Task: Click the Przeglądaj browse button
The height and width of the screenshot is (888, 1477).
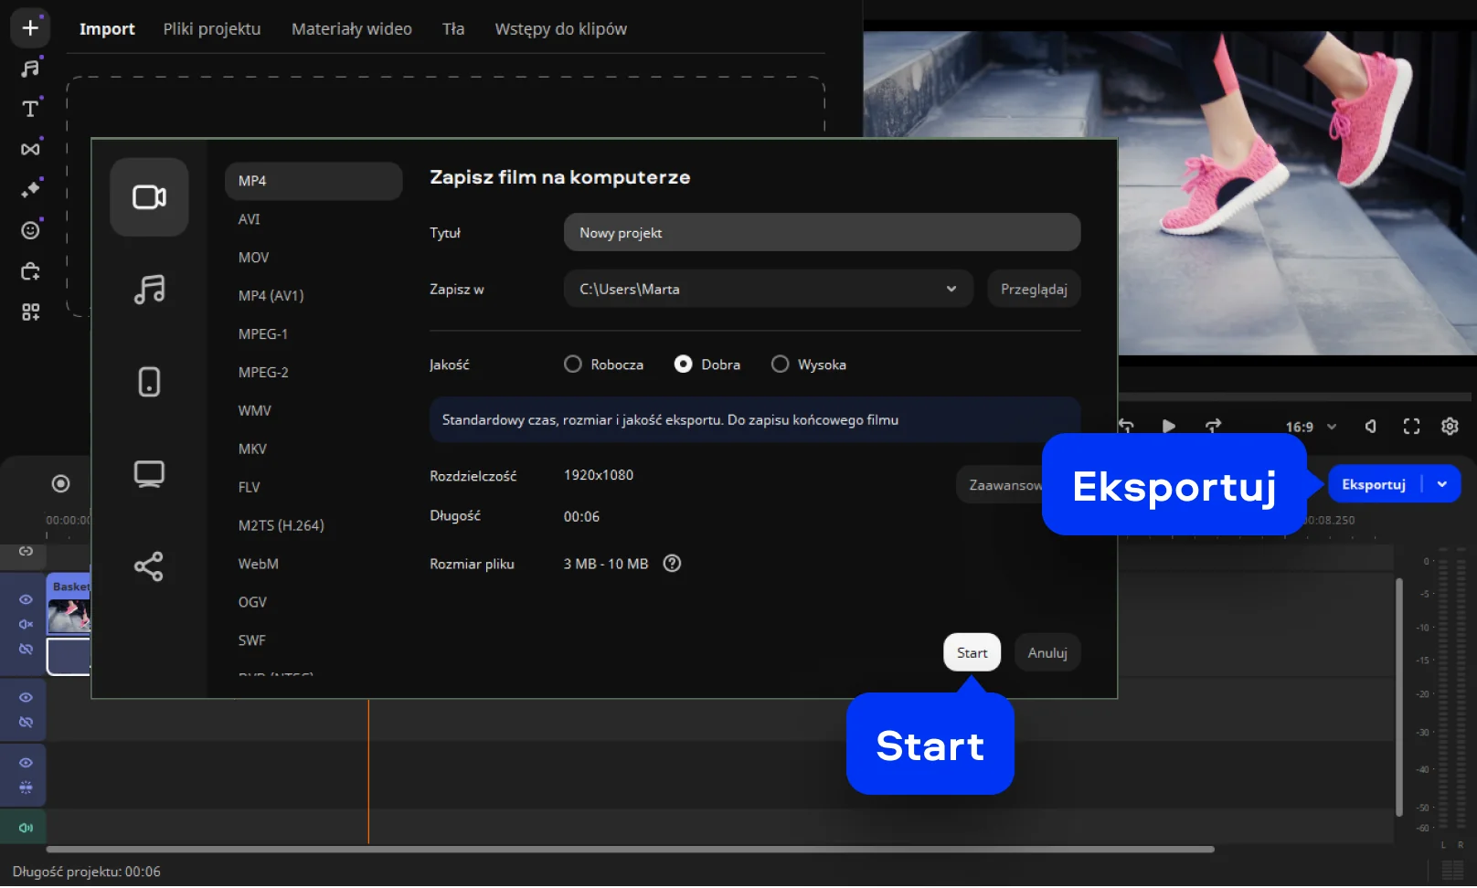Action: click(x=1033, y=289)
